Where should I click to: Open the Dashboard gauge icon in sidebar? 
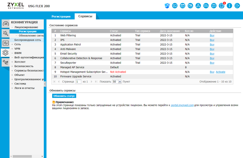[x=6, y=24]
